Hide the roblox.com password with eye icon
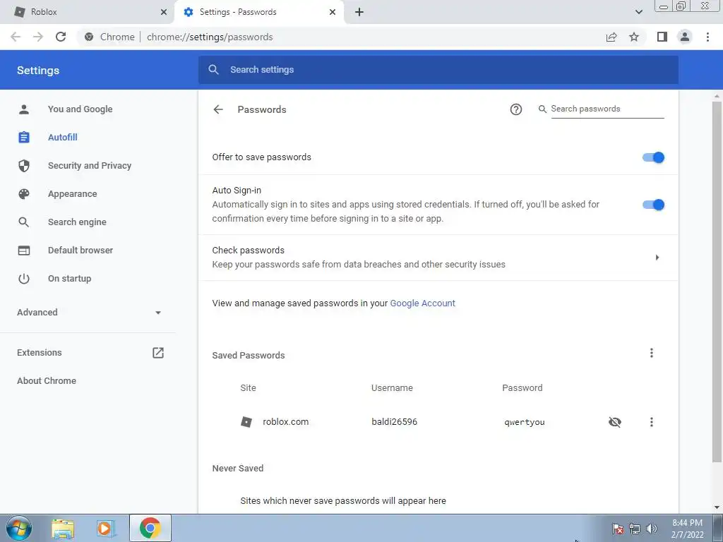Image resolution: width=723 pixels, height=542 pixels. click(615, 422)
